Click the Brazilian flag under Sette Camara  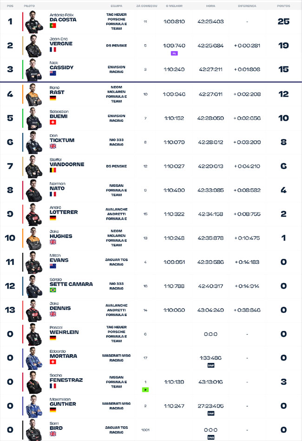pyautogui.click(x=53, y=290)
